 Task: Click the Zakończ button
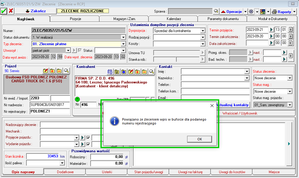(36, 11)
